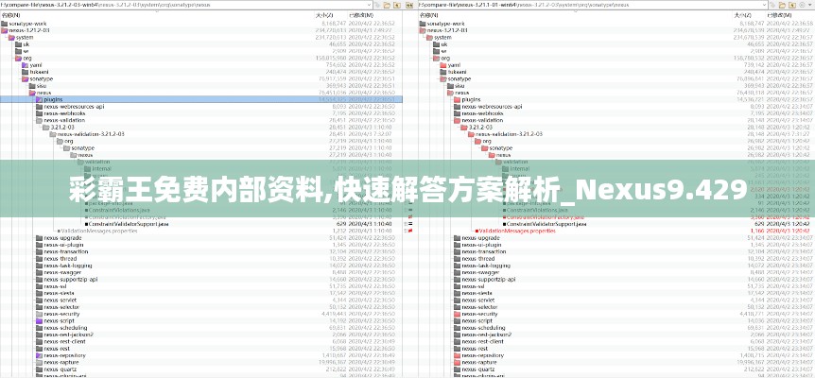This screenshot has width=815, height=378.
Task: Click nexus-security folder icon in right pane
Action: click(455, 314)
